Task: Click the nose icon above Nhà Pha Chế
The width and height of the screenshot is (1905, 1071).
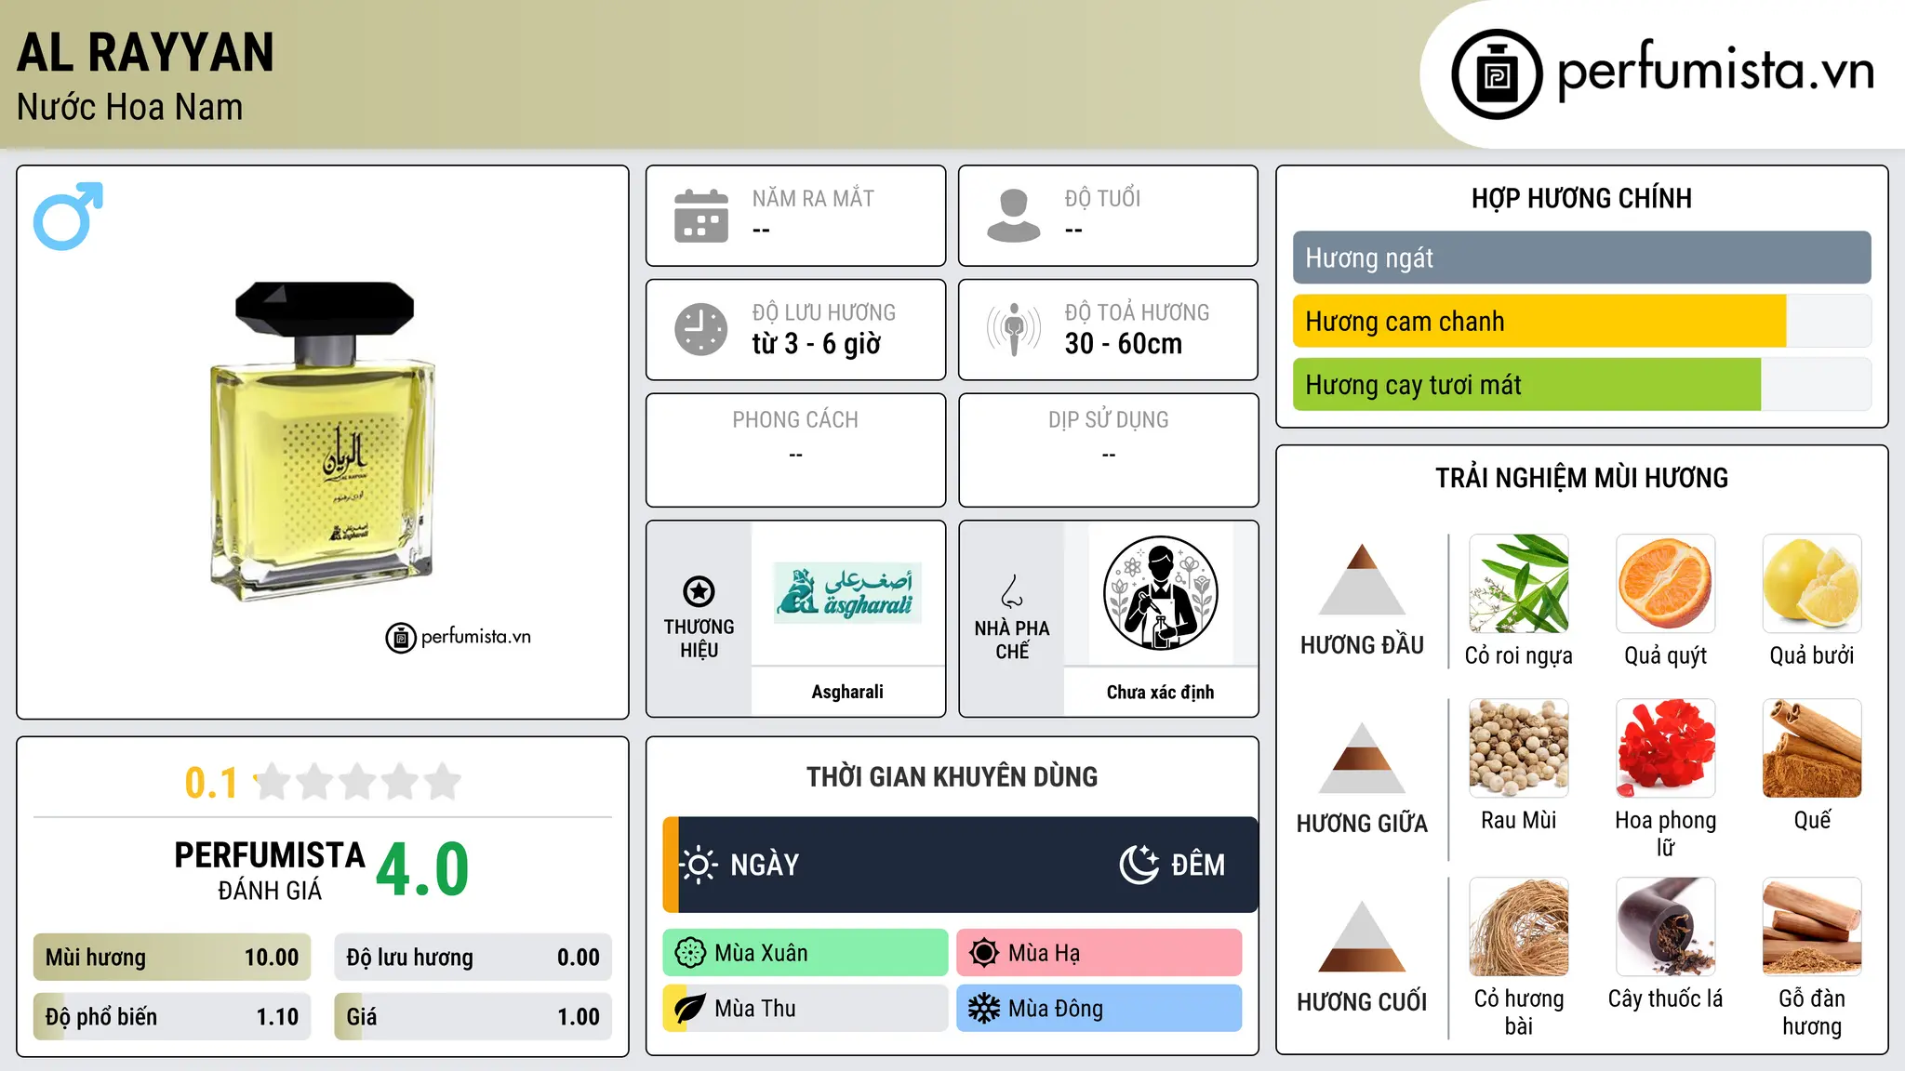Action: tap(1012, 591)
